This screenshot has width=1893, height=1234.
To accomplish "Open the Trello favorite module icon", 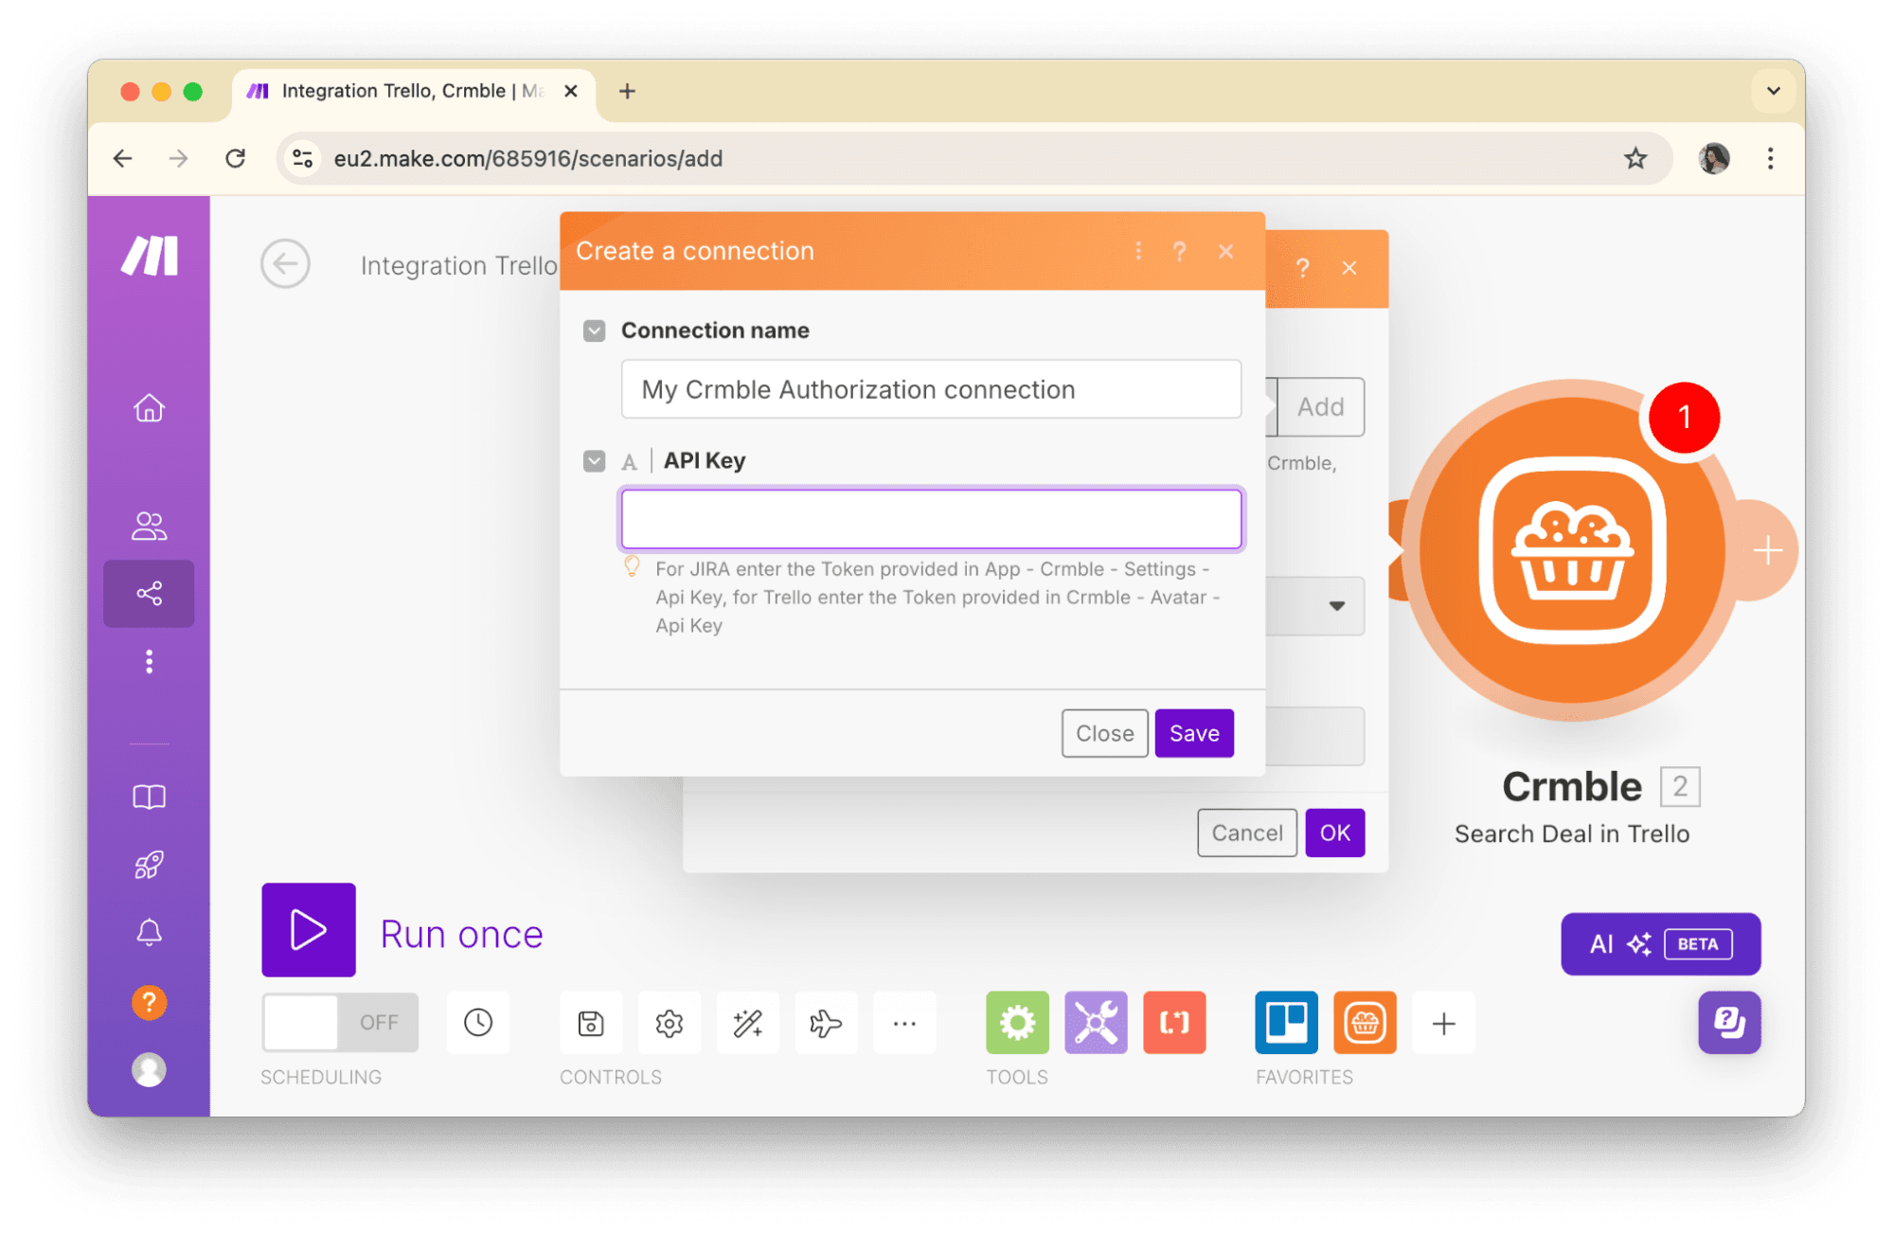I will (x=1285, y=1022).
